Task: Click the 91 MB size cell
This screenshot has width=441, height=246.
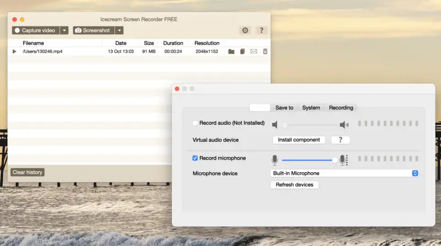Action: [x=149, y=51]
